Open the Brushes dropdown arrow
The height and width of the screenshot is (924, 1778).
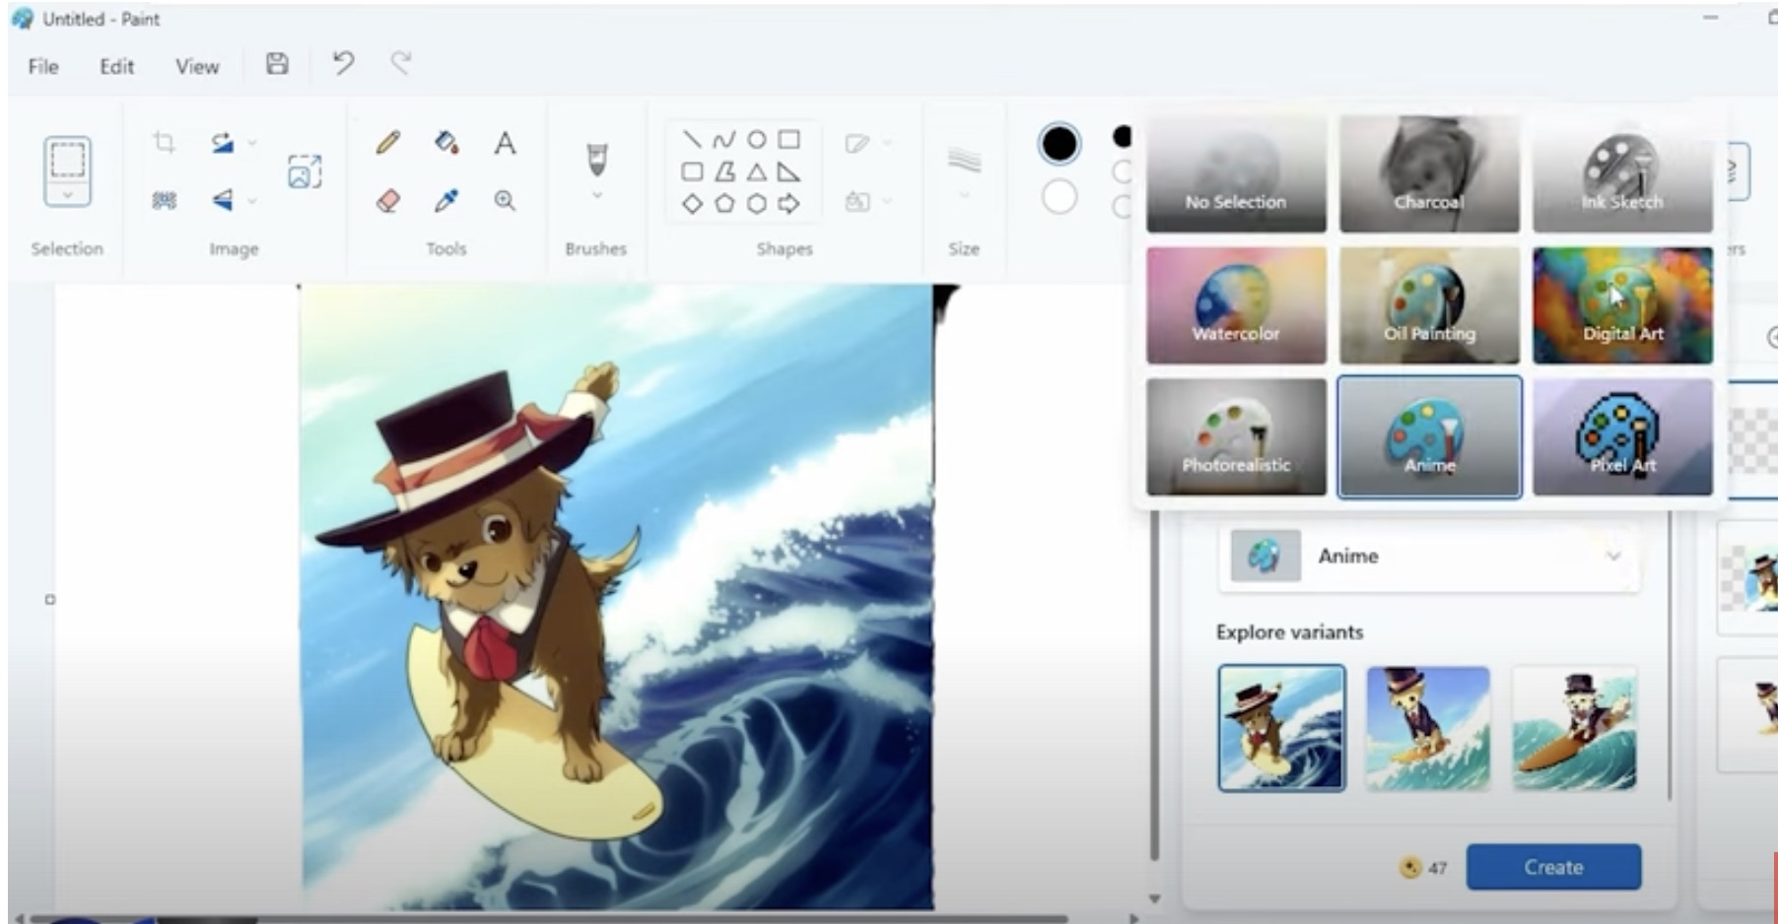click(x=596, y=196)
